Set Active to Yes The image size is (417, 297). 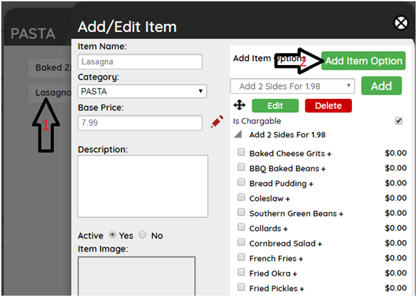(x=112, y=235)
